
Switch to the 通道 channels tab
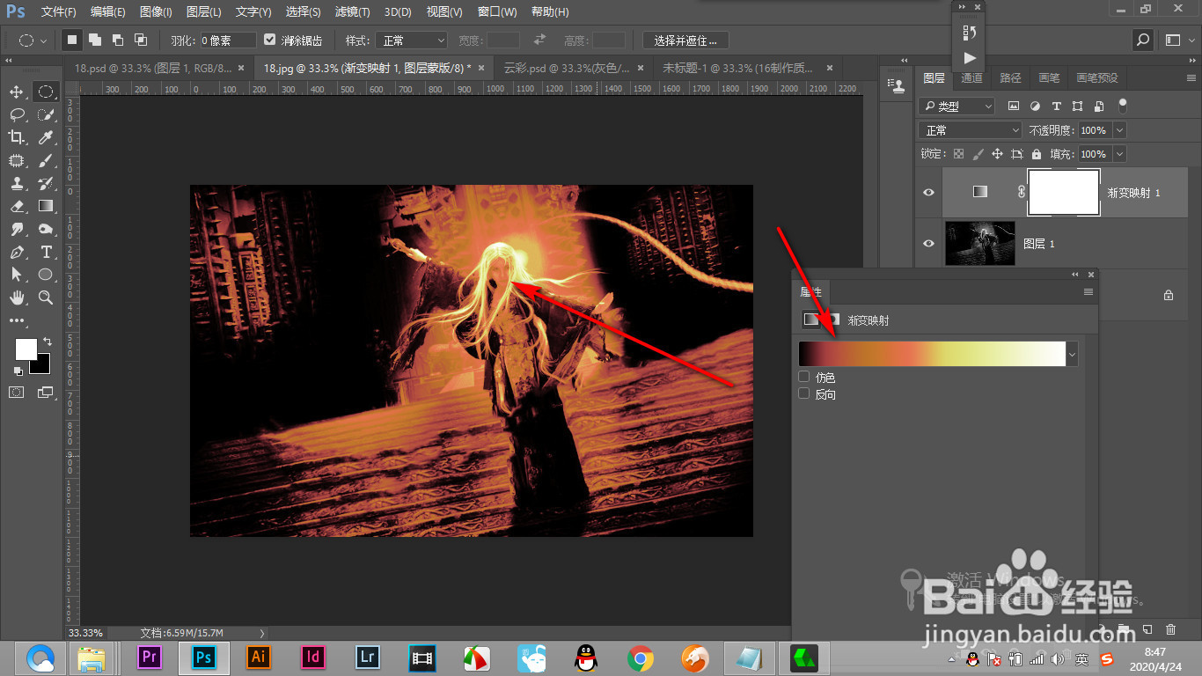click(x=971, y=78)
